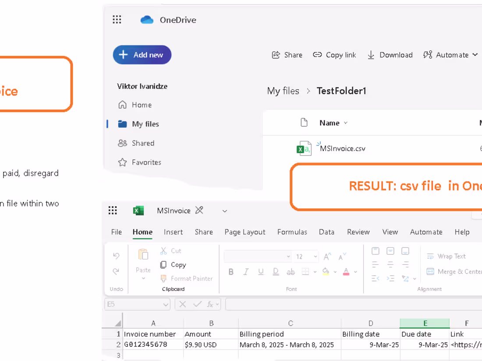
Task: Decrease font size with the smaller A icon
Action: (342, 256)
